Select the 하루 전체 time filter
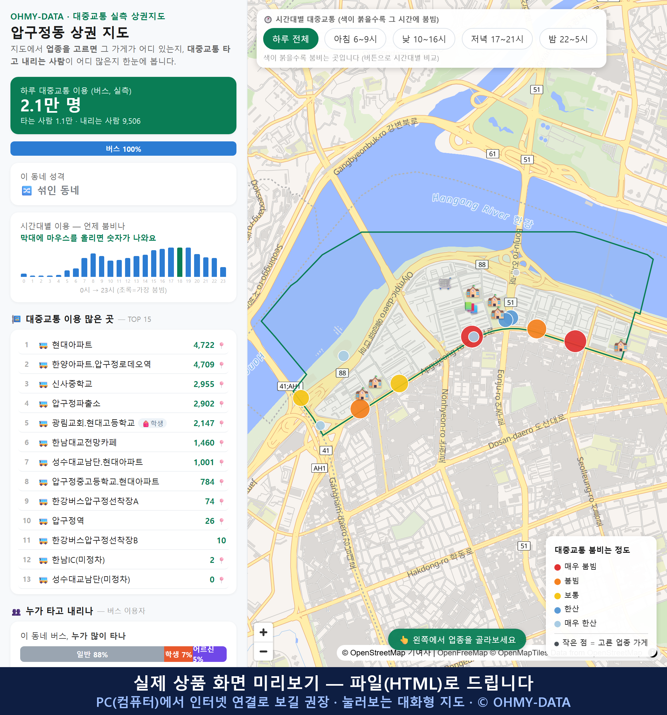This screenshot has width=667, height=715. click(291, 39)
